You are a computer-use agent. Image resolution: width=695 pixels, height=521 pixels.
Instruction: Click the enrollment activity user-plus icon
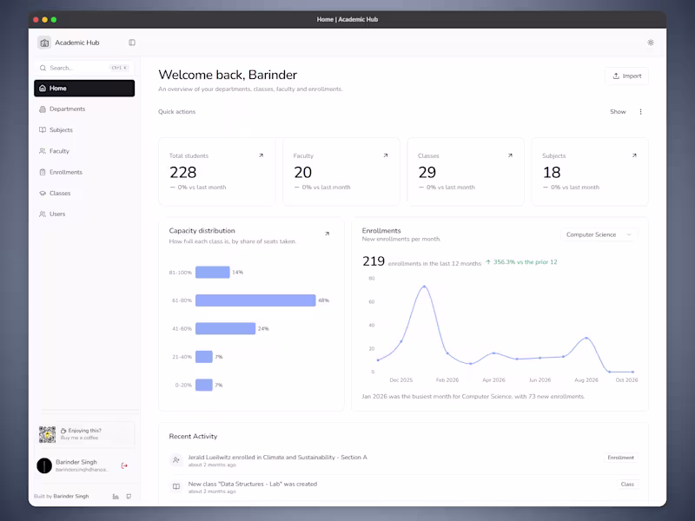coord(176,460)
